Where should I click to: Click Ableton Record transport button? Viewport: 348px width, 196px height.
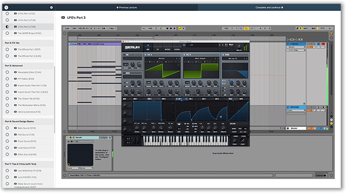[x=171, y=29]
